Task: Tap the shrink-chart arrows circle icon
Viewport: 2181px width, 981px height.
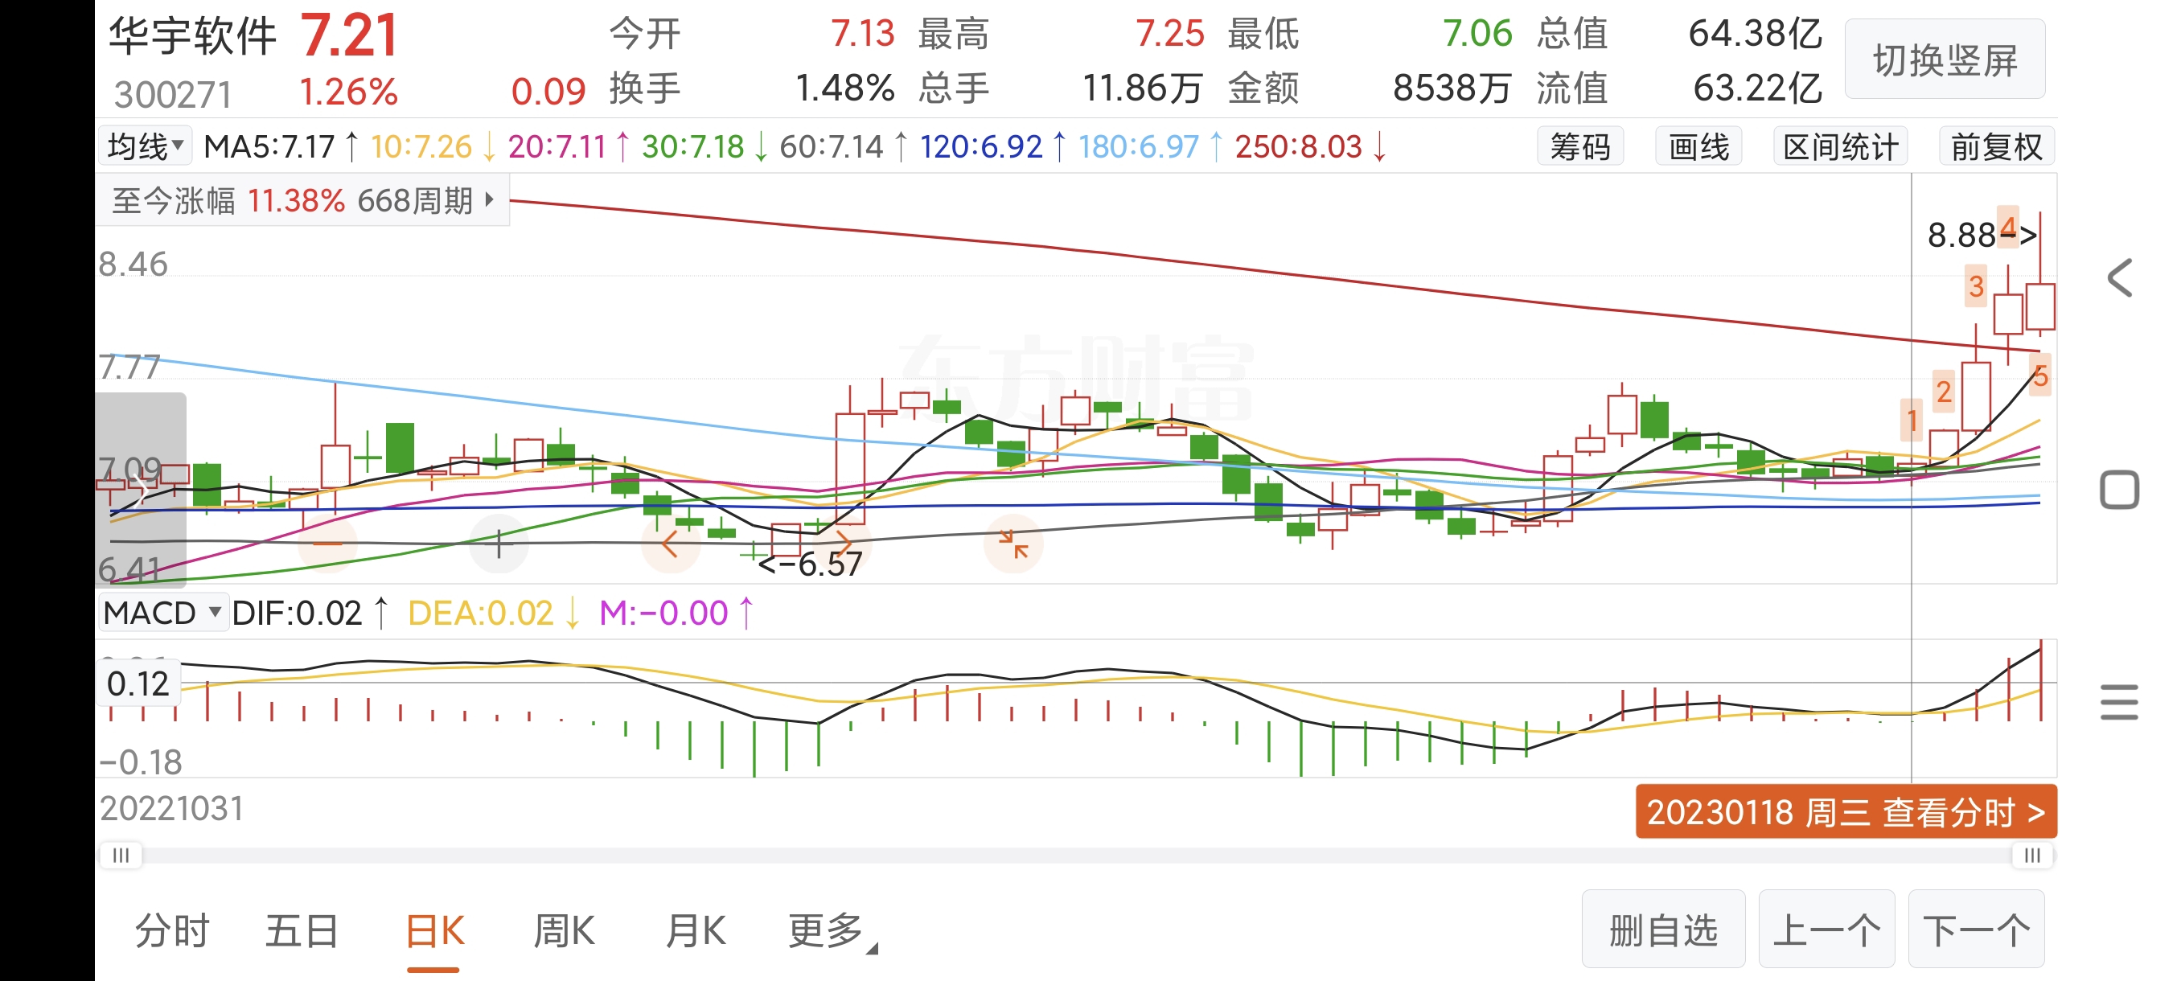Action: tap(1012, 544)
